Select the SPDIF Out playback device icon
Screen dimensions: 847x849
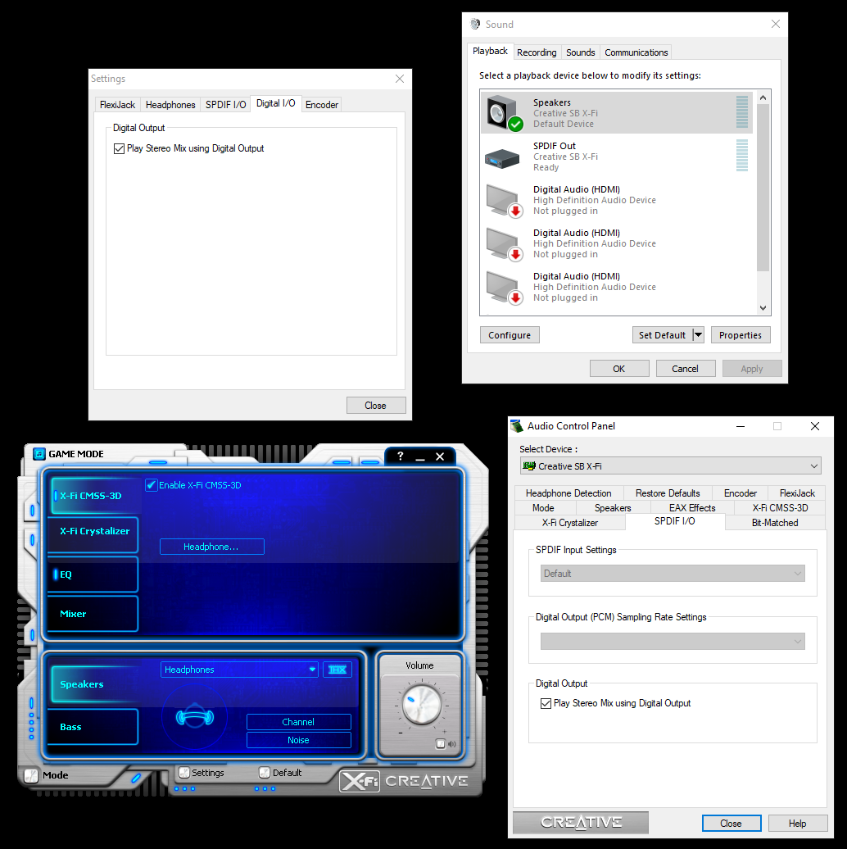502,157
